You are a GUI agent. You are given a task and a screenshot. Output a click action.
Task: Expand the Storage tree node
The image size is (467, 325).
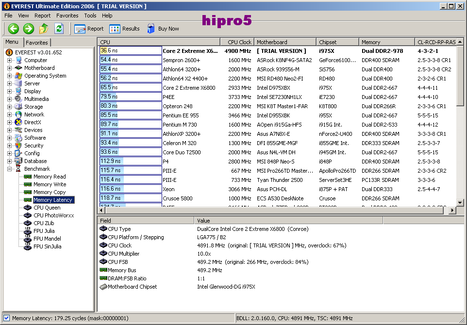point(10,107)
